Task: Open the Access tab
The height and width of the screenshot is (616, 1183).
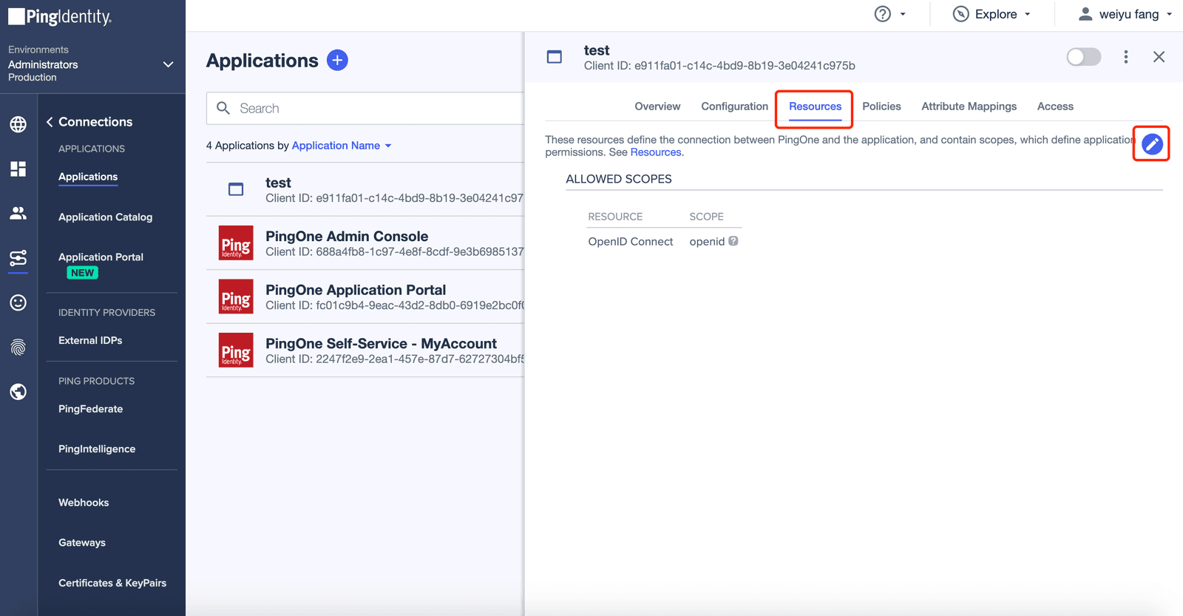Action: point(1055,106)
